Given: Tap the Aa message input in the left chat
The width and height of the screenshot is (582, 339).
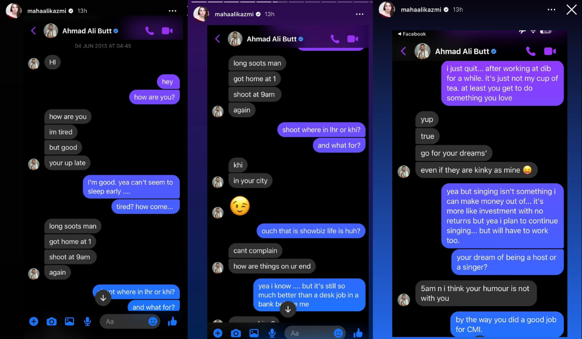Looking at the screenshot, I should pos(124,321).
